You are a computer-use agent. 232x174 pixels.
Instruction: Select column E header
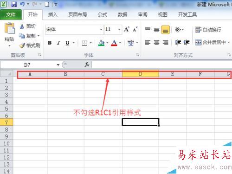173,74
